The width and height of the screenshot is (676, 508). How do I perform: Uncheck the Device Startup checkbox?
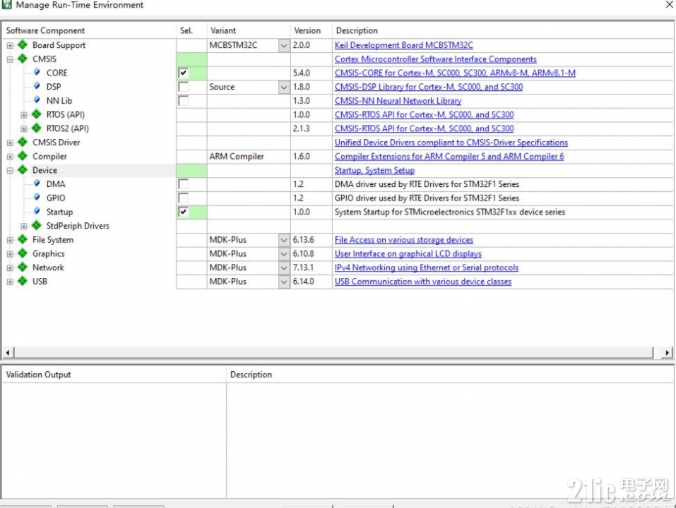(x=183, y=212)
